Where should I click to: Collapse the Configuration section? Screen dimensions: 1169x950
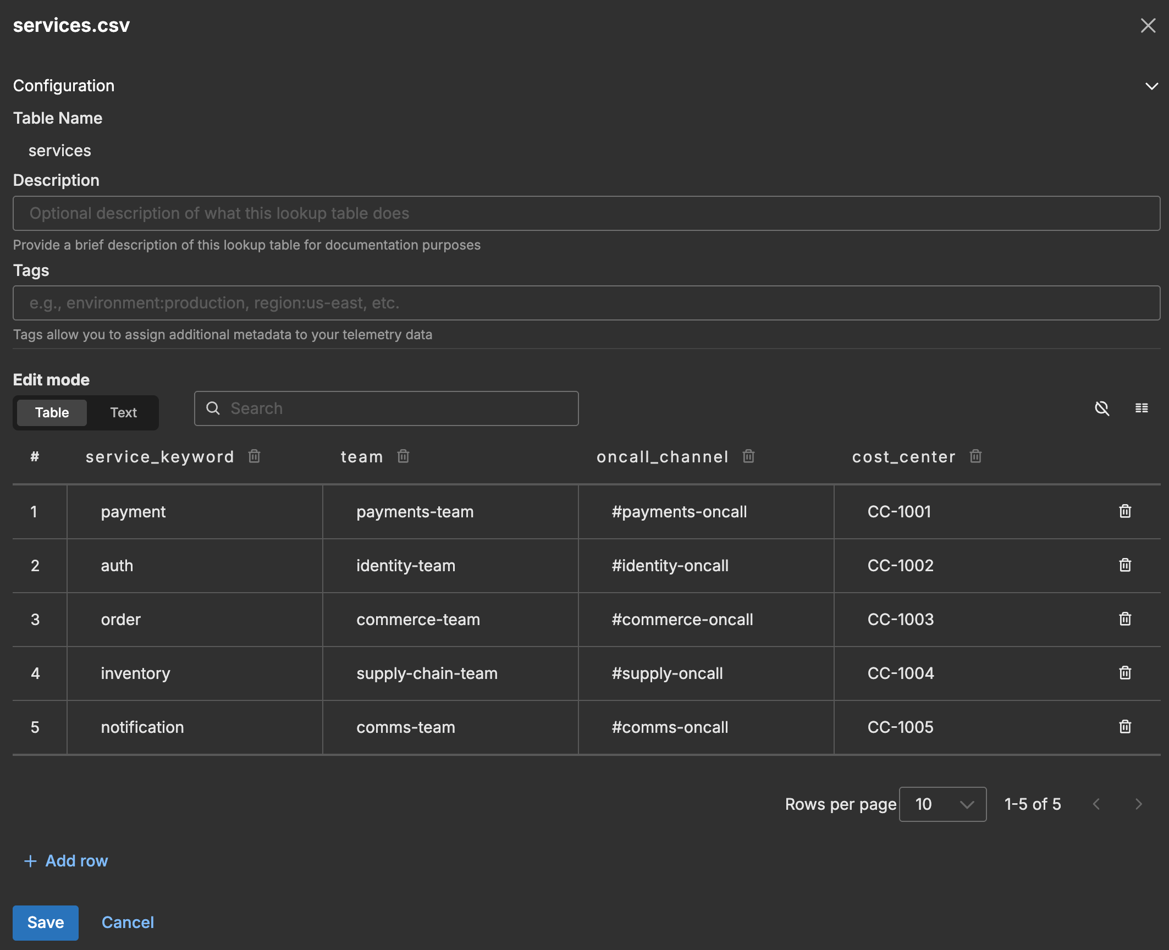click(1151, 86)
